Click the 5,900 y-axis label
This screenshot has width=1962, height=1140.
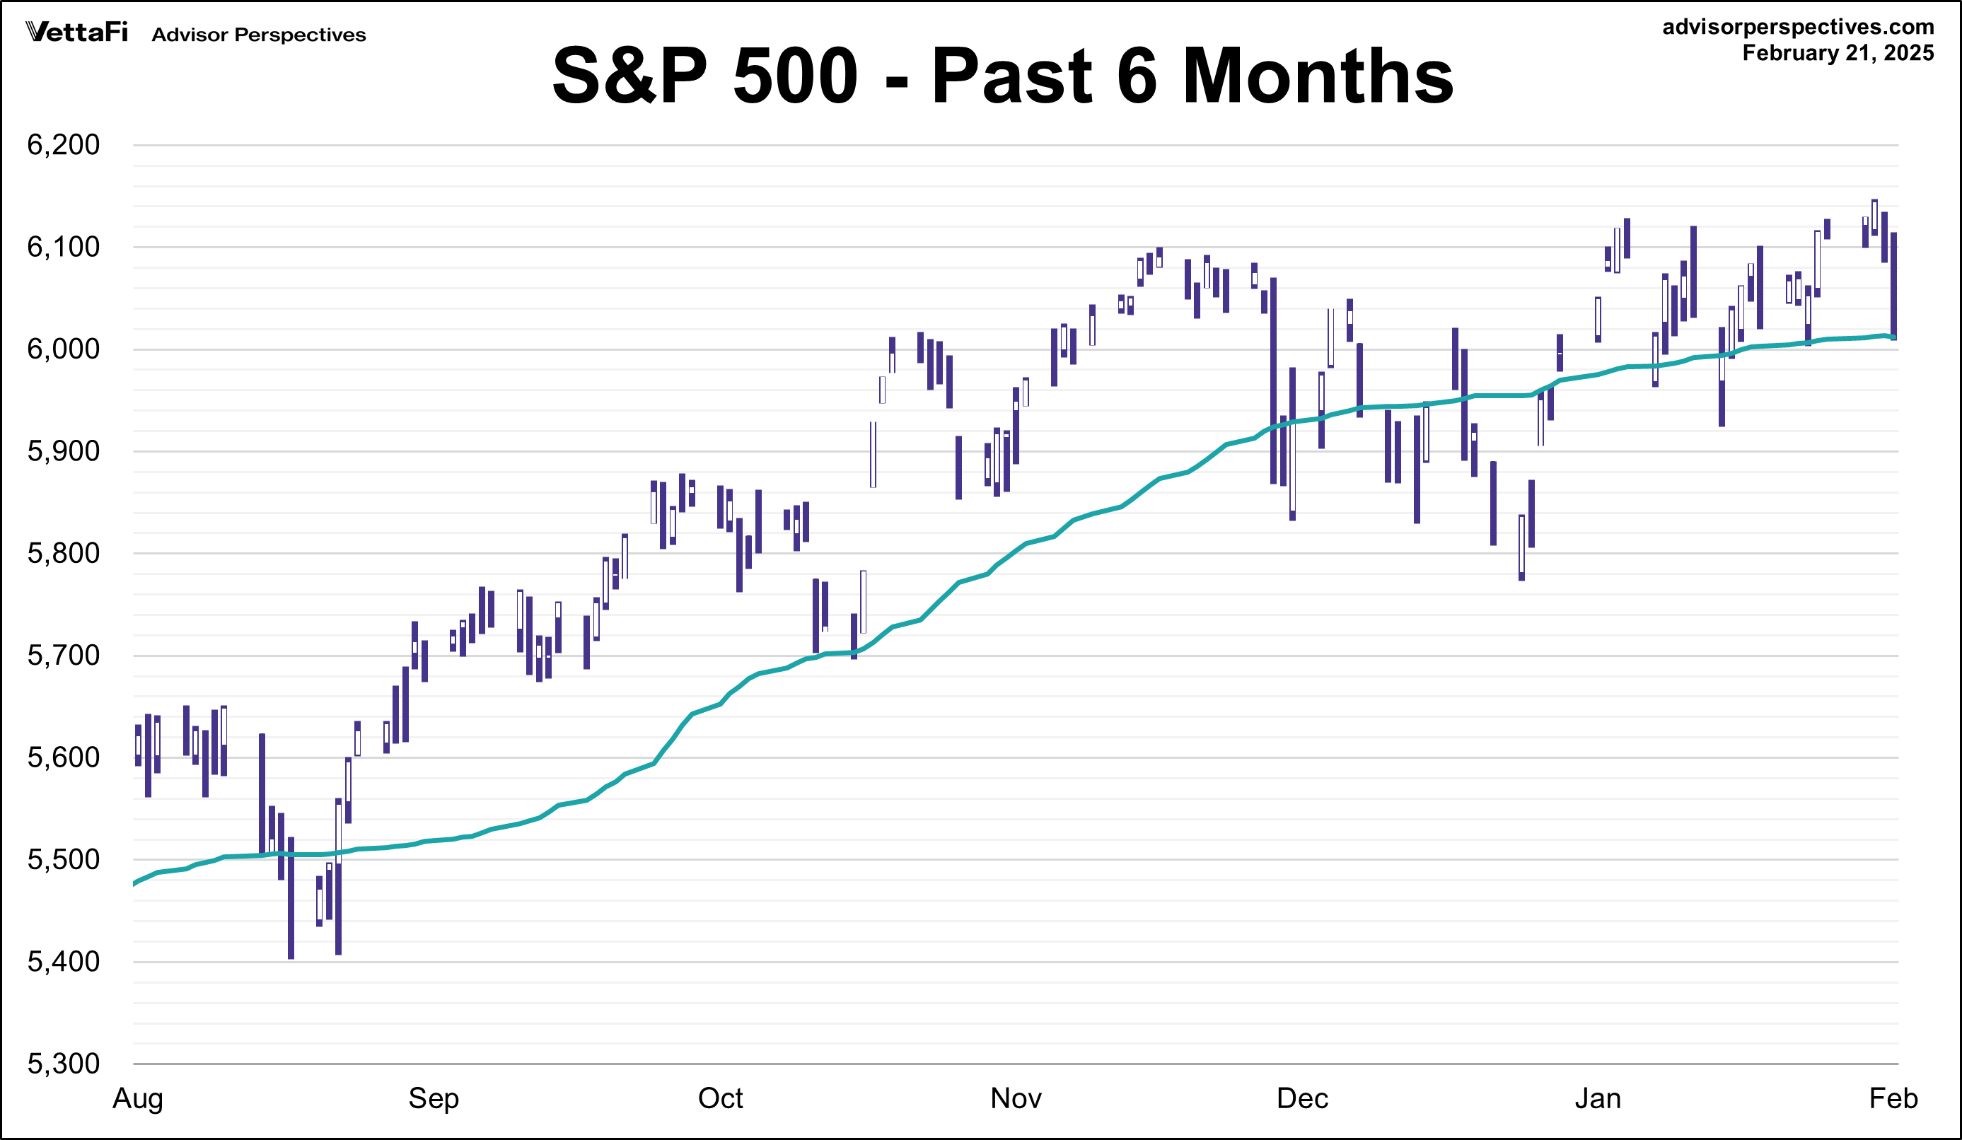(x=64, y=452)
